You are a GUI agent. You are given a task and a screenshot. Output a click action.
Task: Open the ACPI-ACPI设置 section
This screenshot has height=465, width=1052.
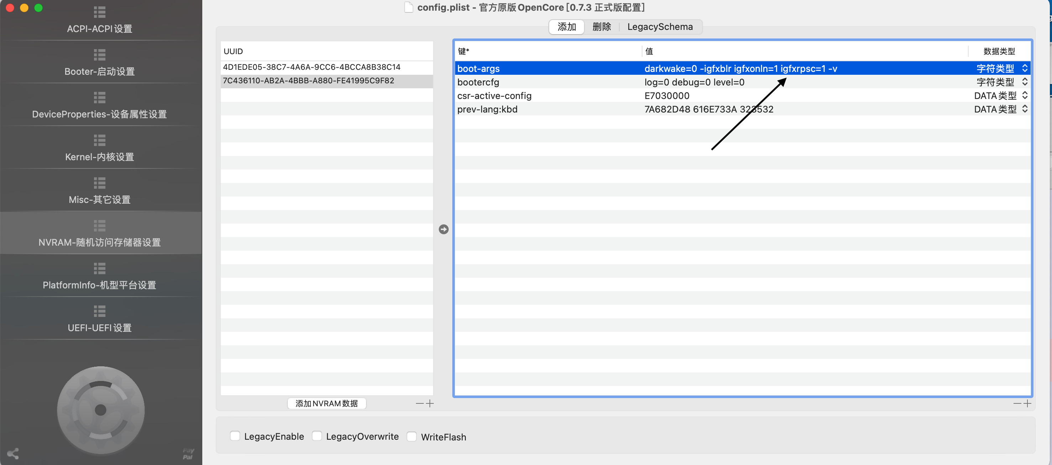[100, 20]
